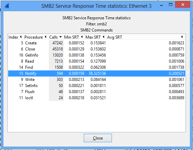The image size is (193, 150).
Task: Click the calls value 47242
Action: [x=58, y=43]
